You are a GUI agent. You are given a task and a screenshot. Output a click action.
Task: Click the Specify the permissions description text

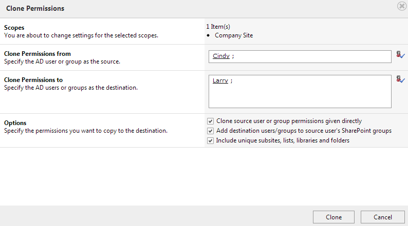point(86,131)
